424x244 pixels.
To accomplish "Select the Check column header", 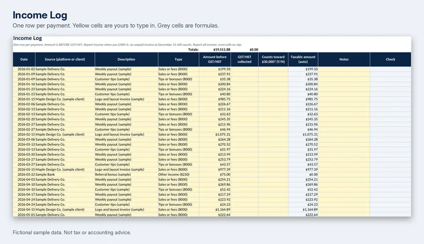I will coord(390,59).
